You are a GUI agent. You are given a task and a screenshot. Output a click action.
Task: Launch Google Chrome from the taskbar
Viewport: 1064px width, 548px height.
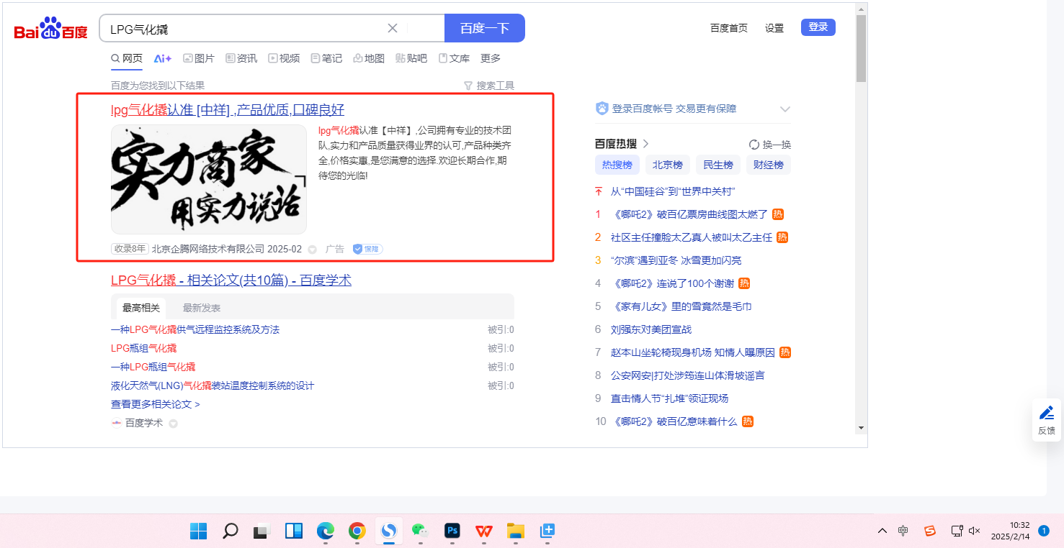357,531
